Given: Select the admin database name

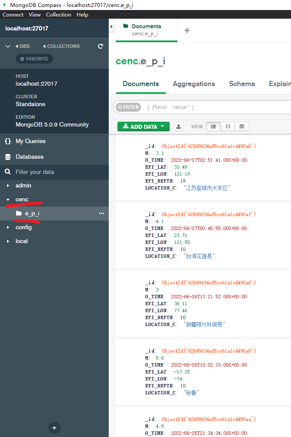Looking at the screenshot, I should [23, 186].
